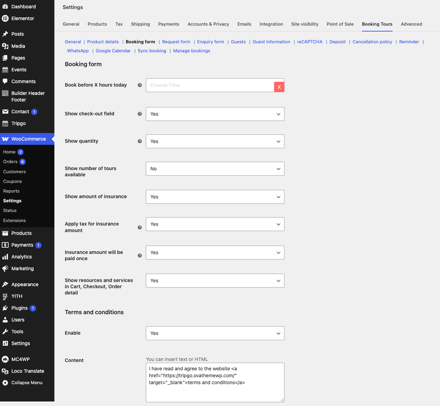Open Apply tax for insurance amount dropdown
The height and width of the screenshot is (406, 440).
(215, 224)
